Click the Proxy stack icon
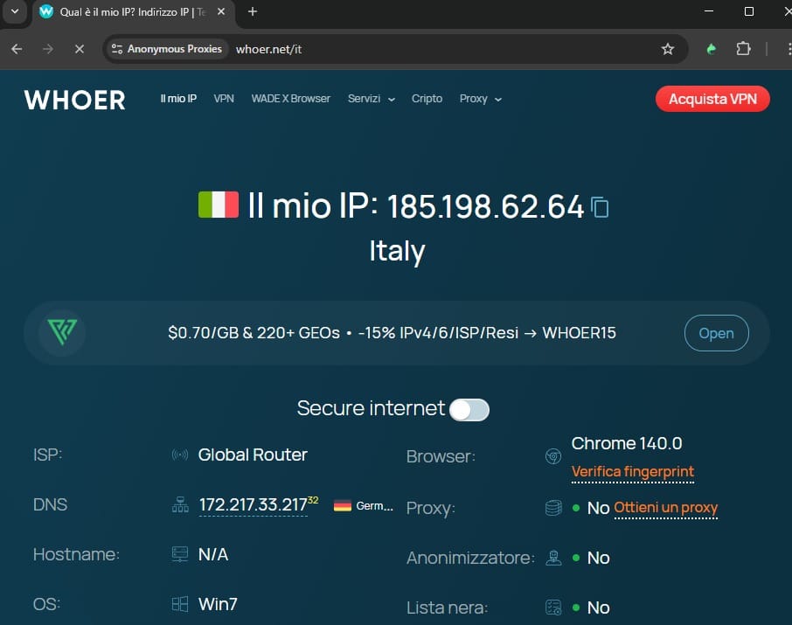Image resolution: width=792 pixels, height=625 pixels. pyautogui.click(x=552, y=507)
